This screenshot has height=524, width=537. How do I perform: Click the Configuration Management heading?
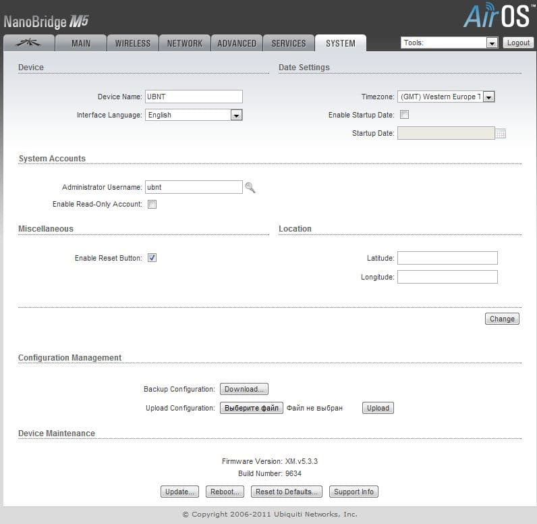click(70, 358)
